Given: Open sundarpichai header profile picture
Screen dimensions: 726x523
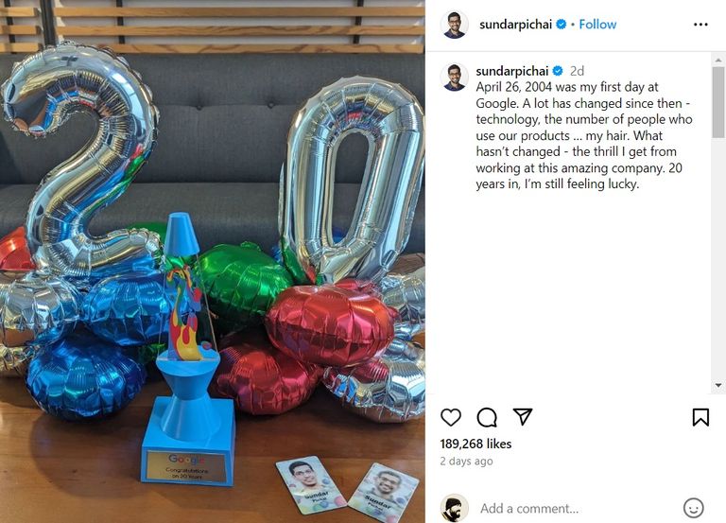Looking at the screenshot, I should [x=454, y=25].
